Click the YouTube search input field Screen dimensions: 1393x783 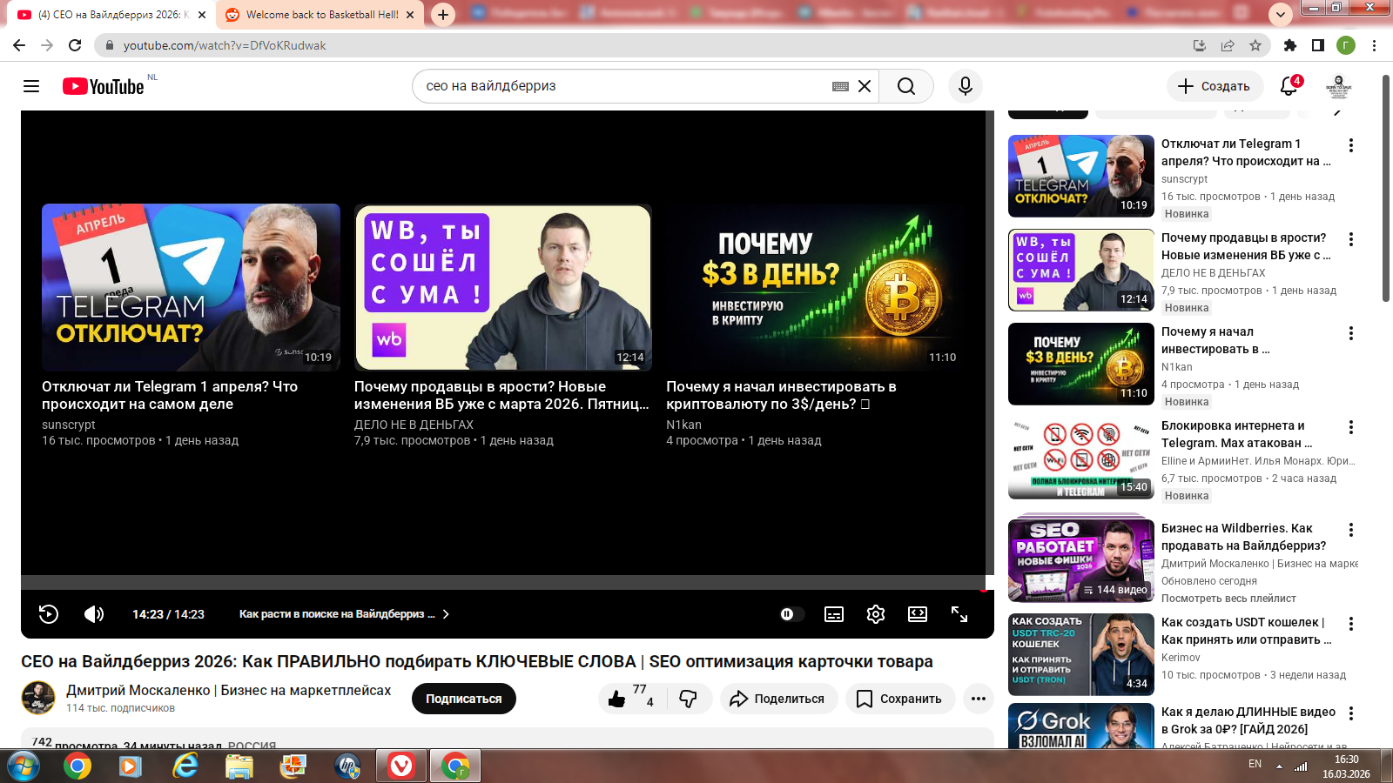click(622, 86)
